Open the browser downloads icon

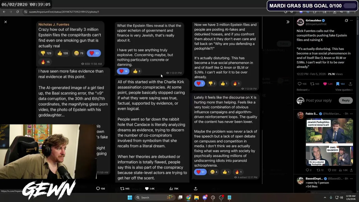[335, 12]
